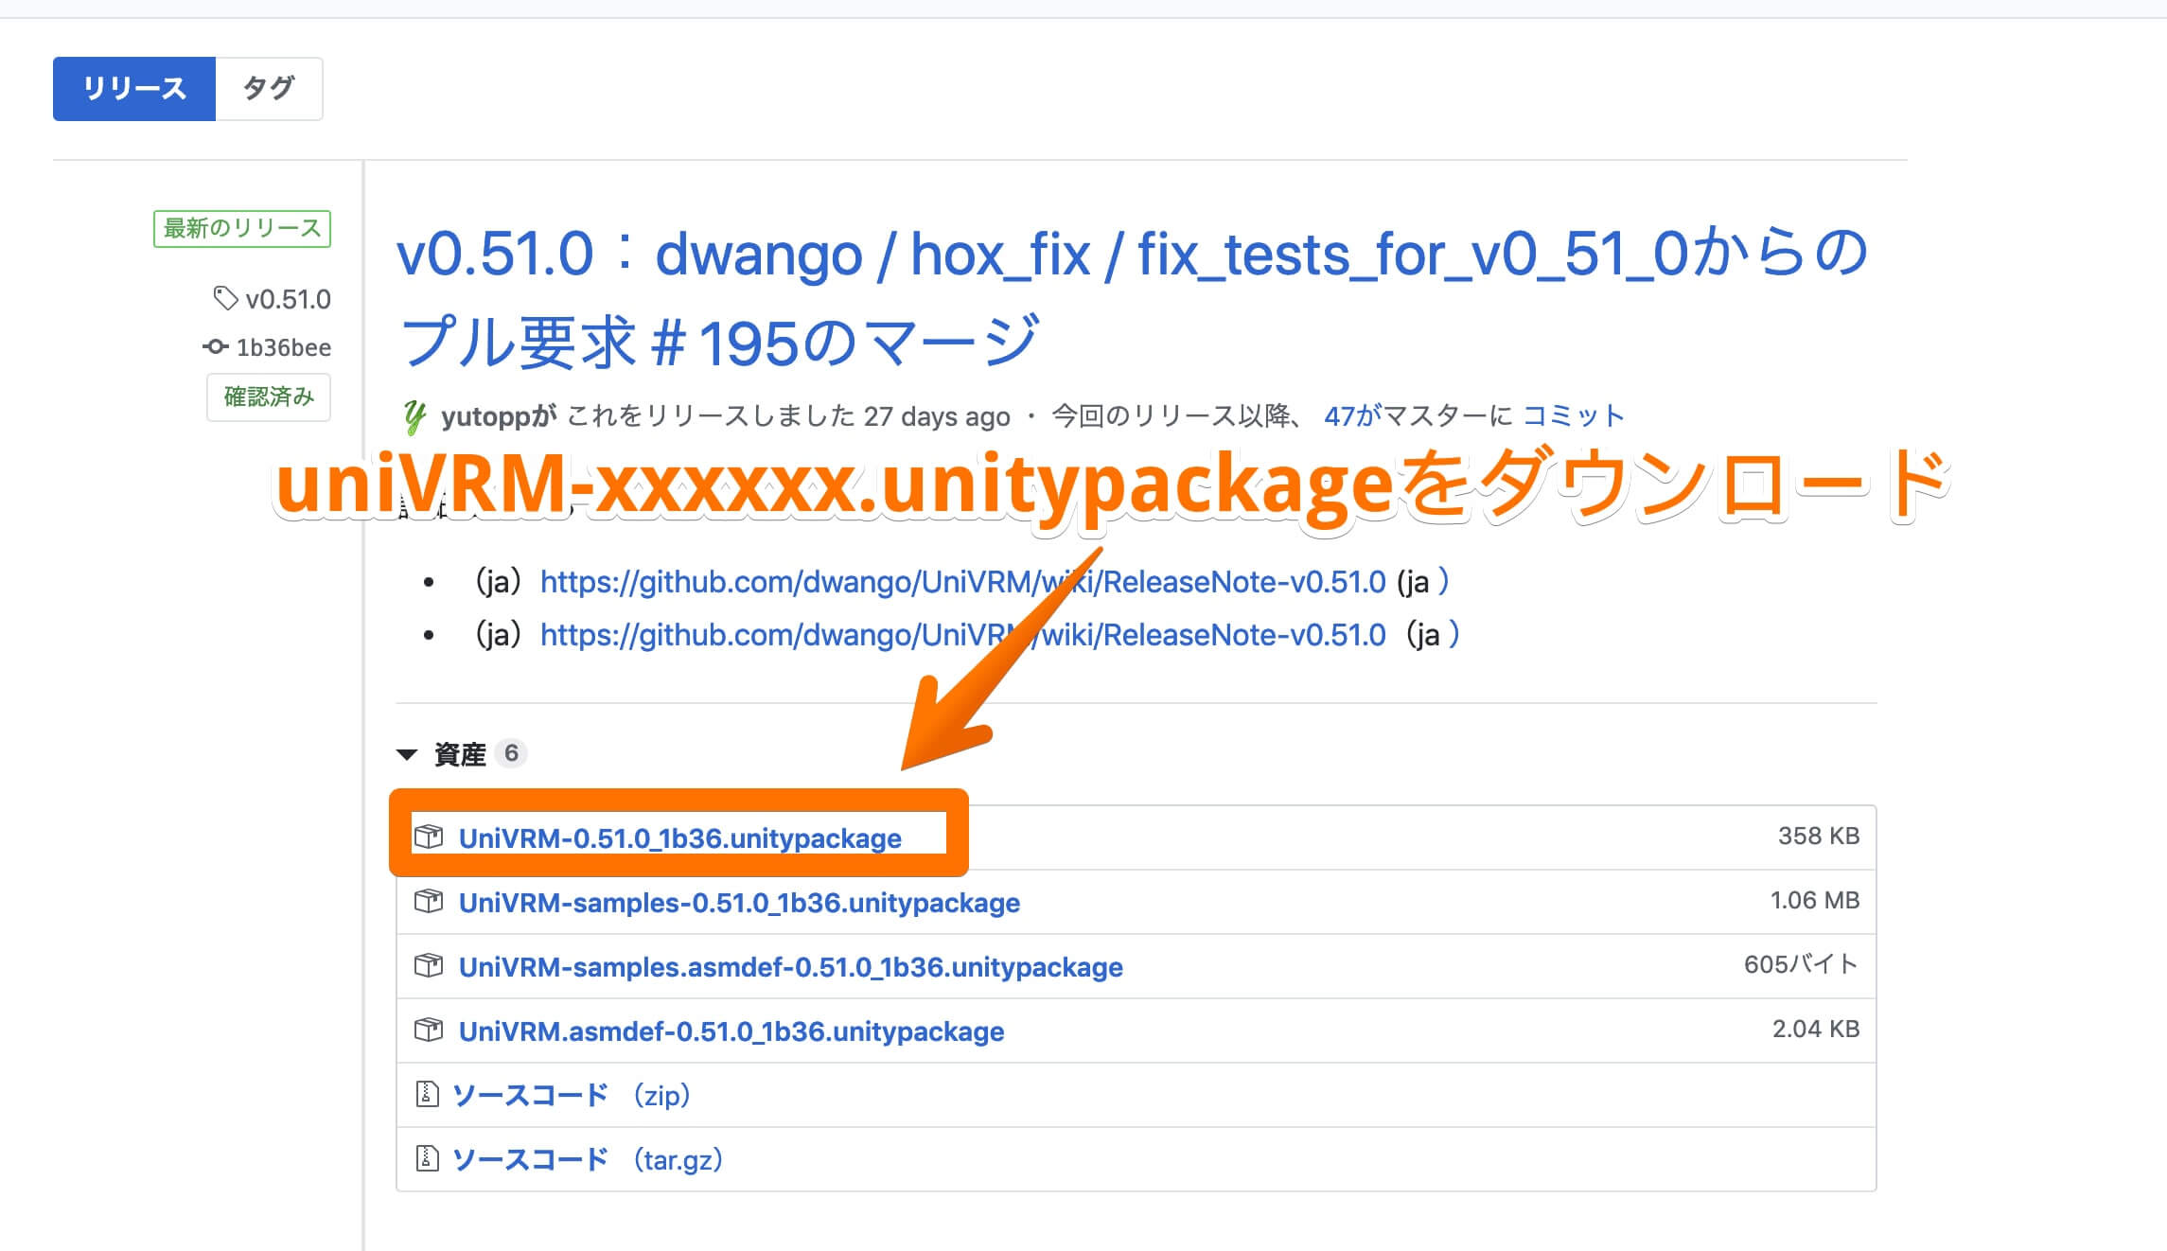
Task: Download ソースコード (zip)
Action: pyautogui.click(x=572, y=1095)
